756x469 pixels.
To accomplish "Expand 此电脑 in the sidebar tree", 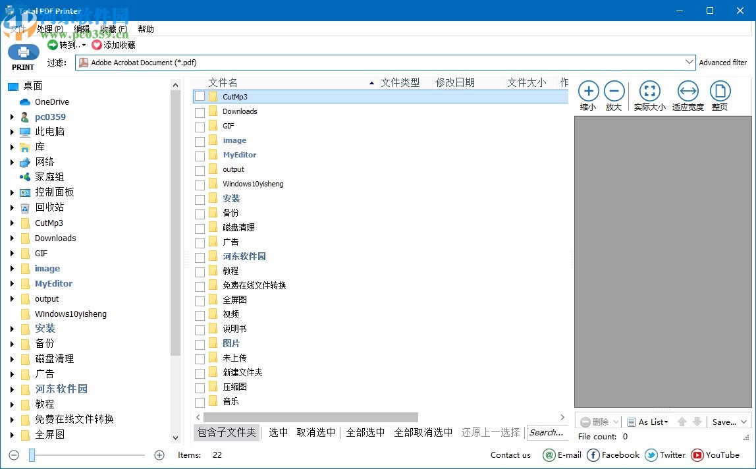I will pyautogui.click(x=13, y=132).
